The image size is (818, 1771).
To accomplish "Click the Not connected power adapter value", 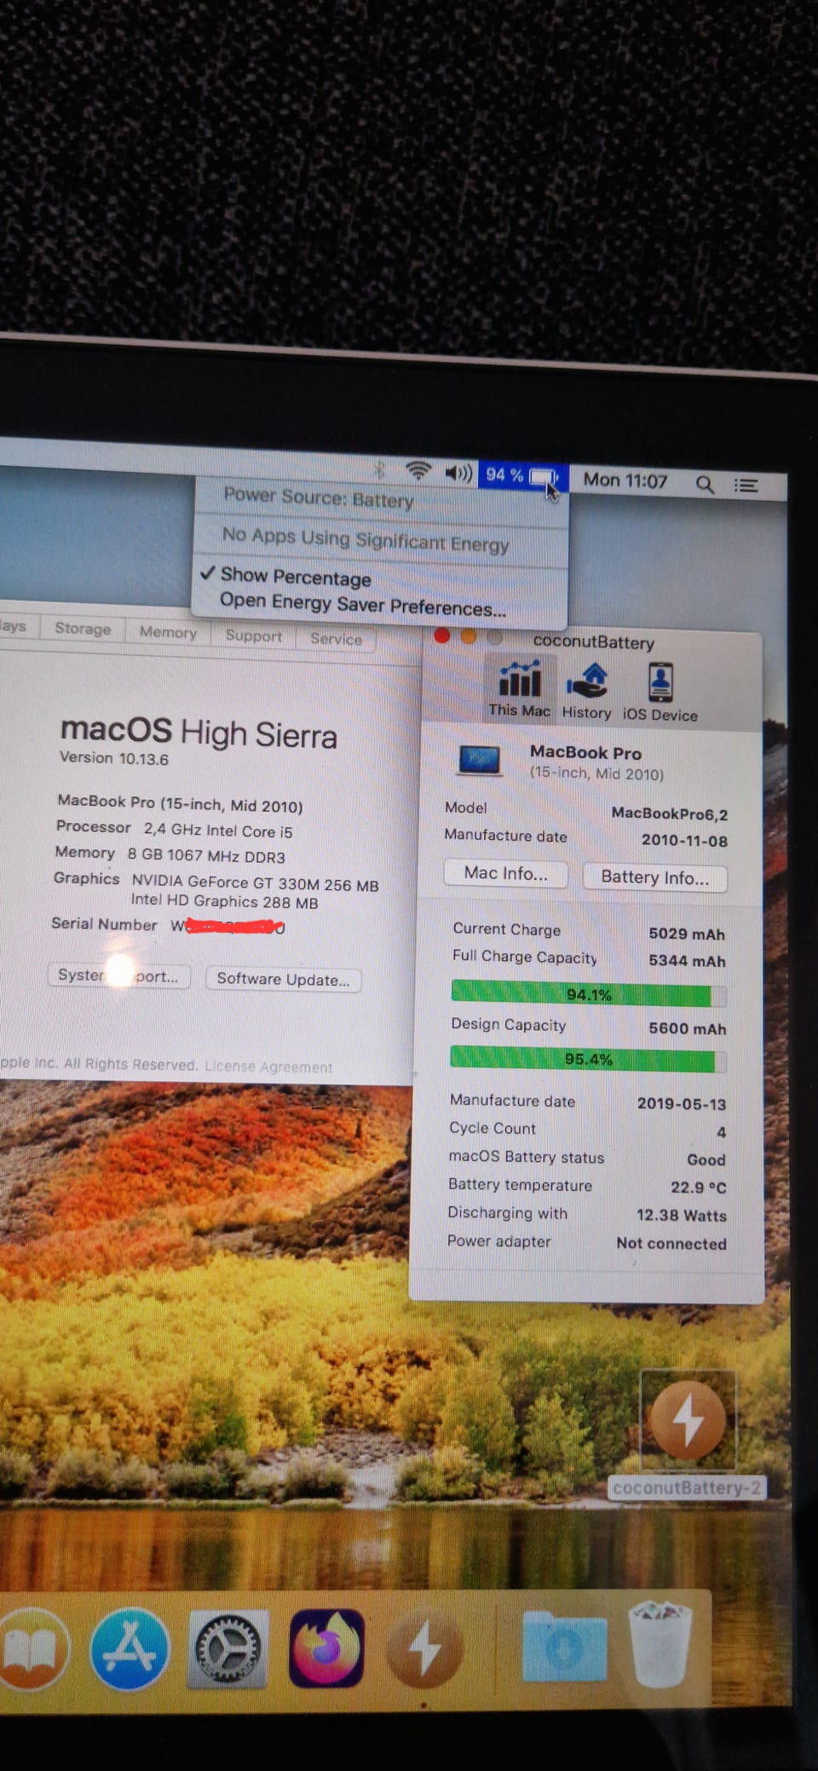I will pos(671,1244).
